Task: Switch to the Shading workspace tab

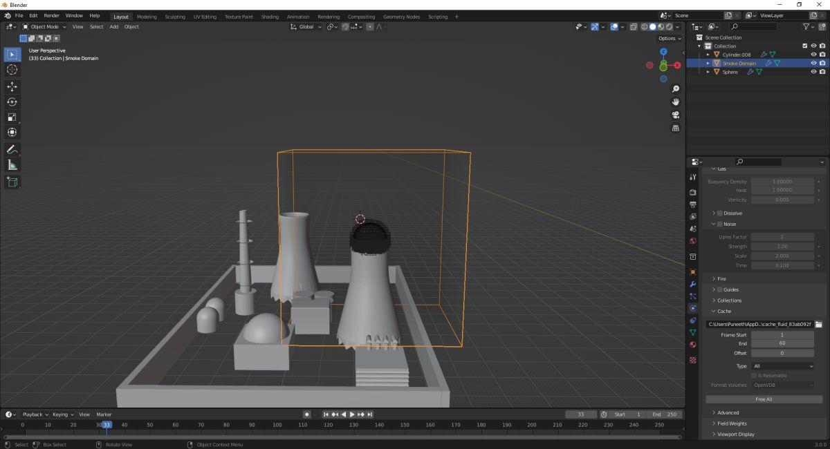Action: point(270,17)
